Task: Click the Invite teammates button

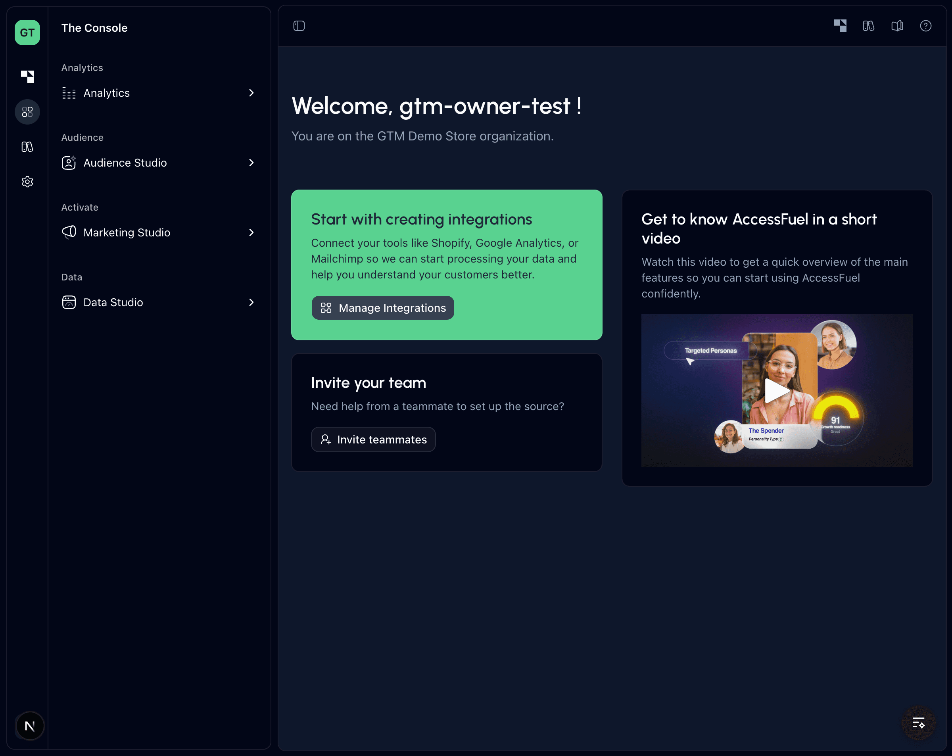Action: [373, 439]
